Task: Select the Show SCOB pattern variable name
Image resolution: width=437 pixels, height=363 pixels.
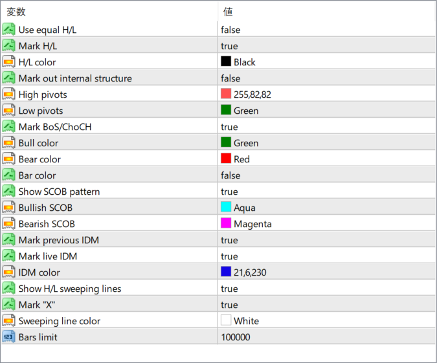Action: (x=59, y=192)
